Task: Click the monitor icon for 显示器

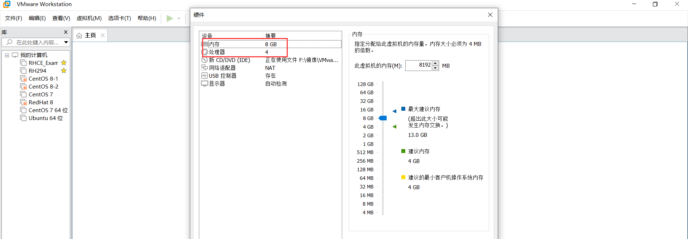Action: [205, 83]
